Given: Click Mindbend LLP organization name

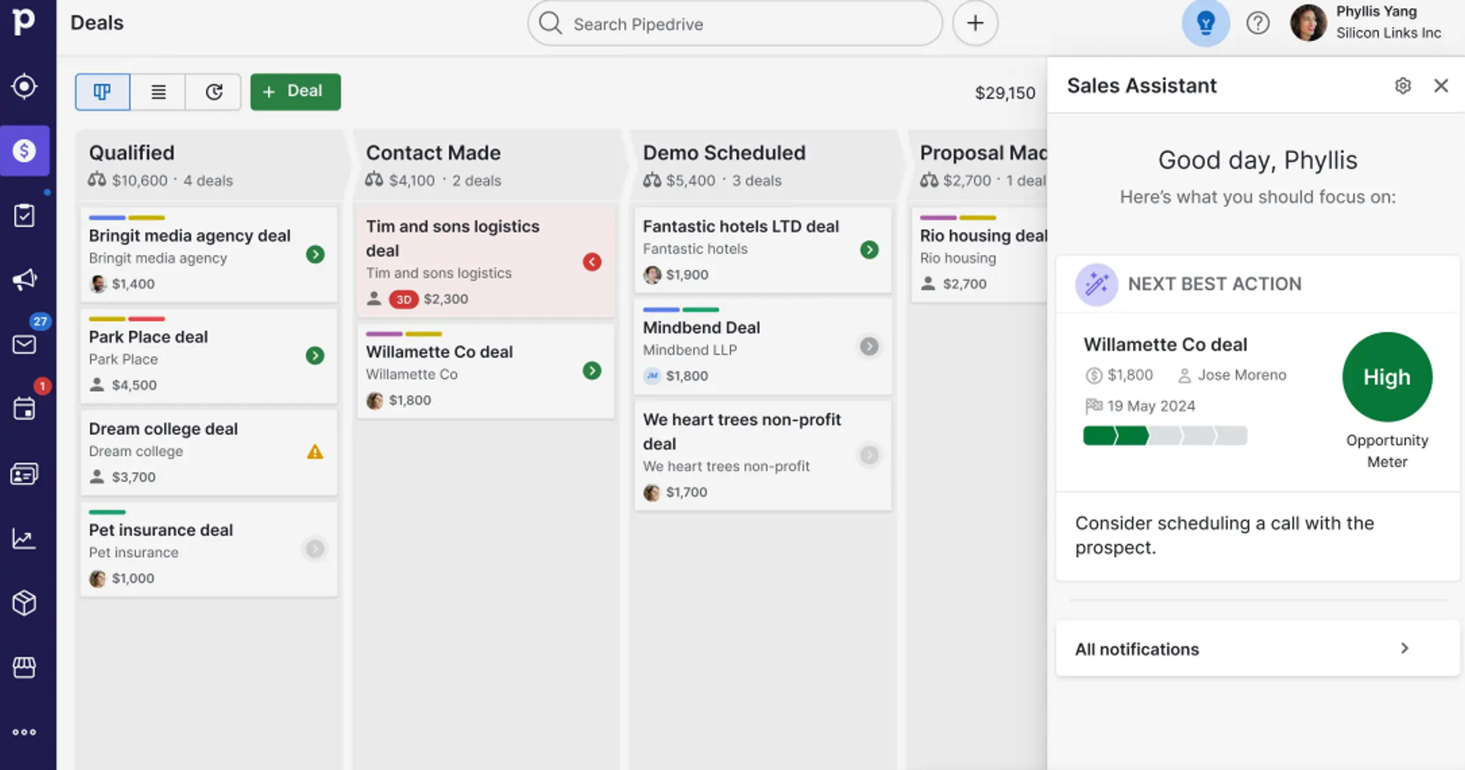Looking at the screenshot, I should point(689,350).
